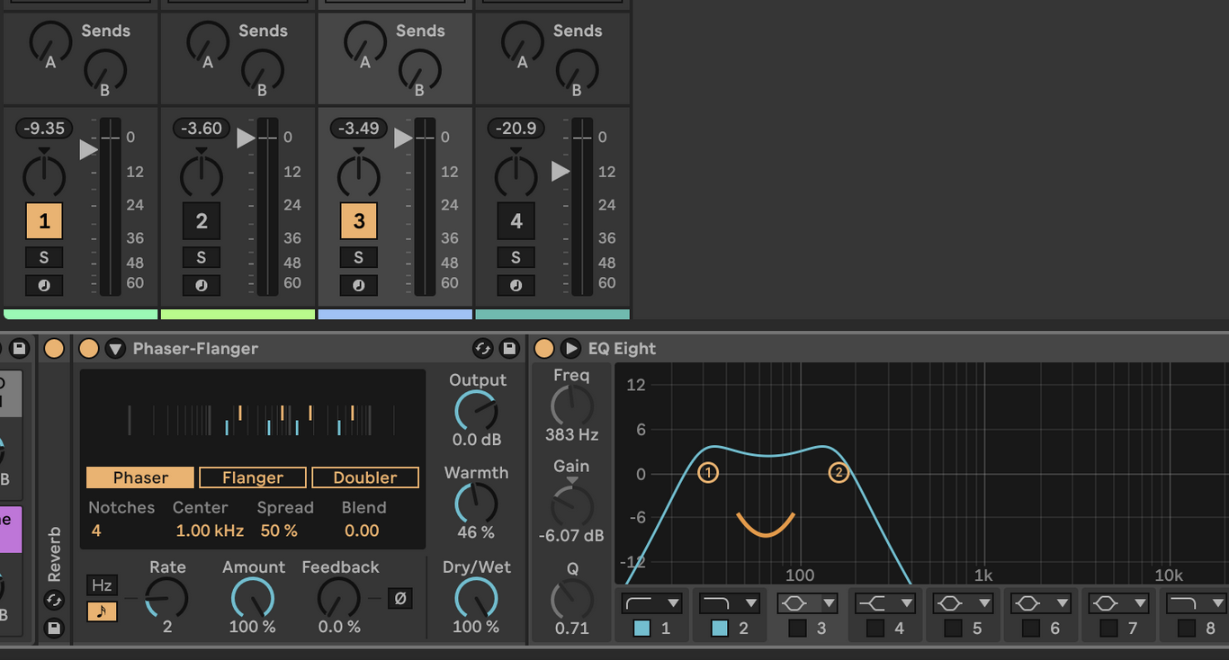Open filter type dropdown for band 2
Screen dimensions: 1229x660
click(730, 602)
